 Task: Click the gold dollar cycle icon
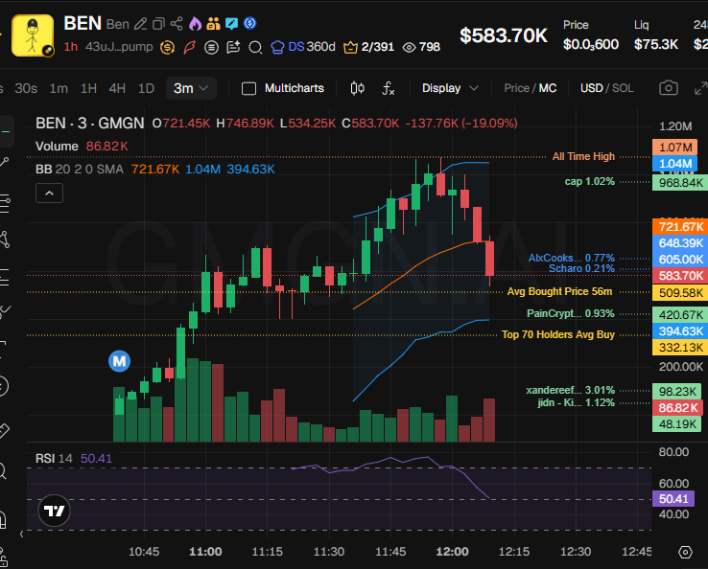[x=168, y=47]
